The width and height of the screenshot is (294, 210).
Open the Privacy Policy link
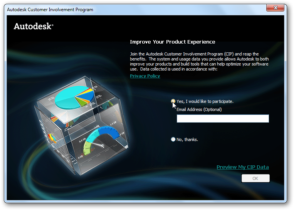coord(145,76)
